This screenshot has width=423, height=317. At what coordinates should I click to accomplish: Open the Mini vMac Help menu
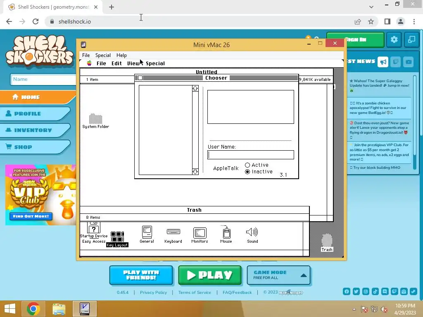pyautogui.click(x=122, y=55)
